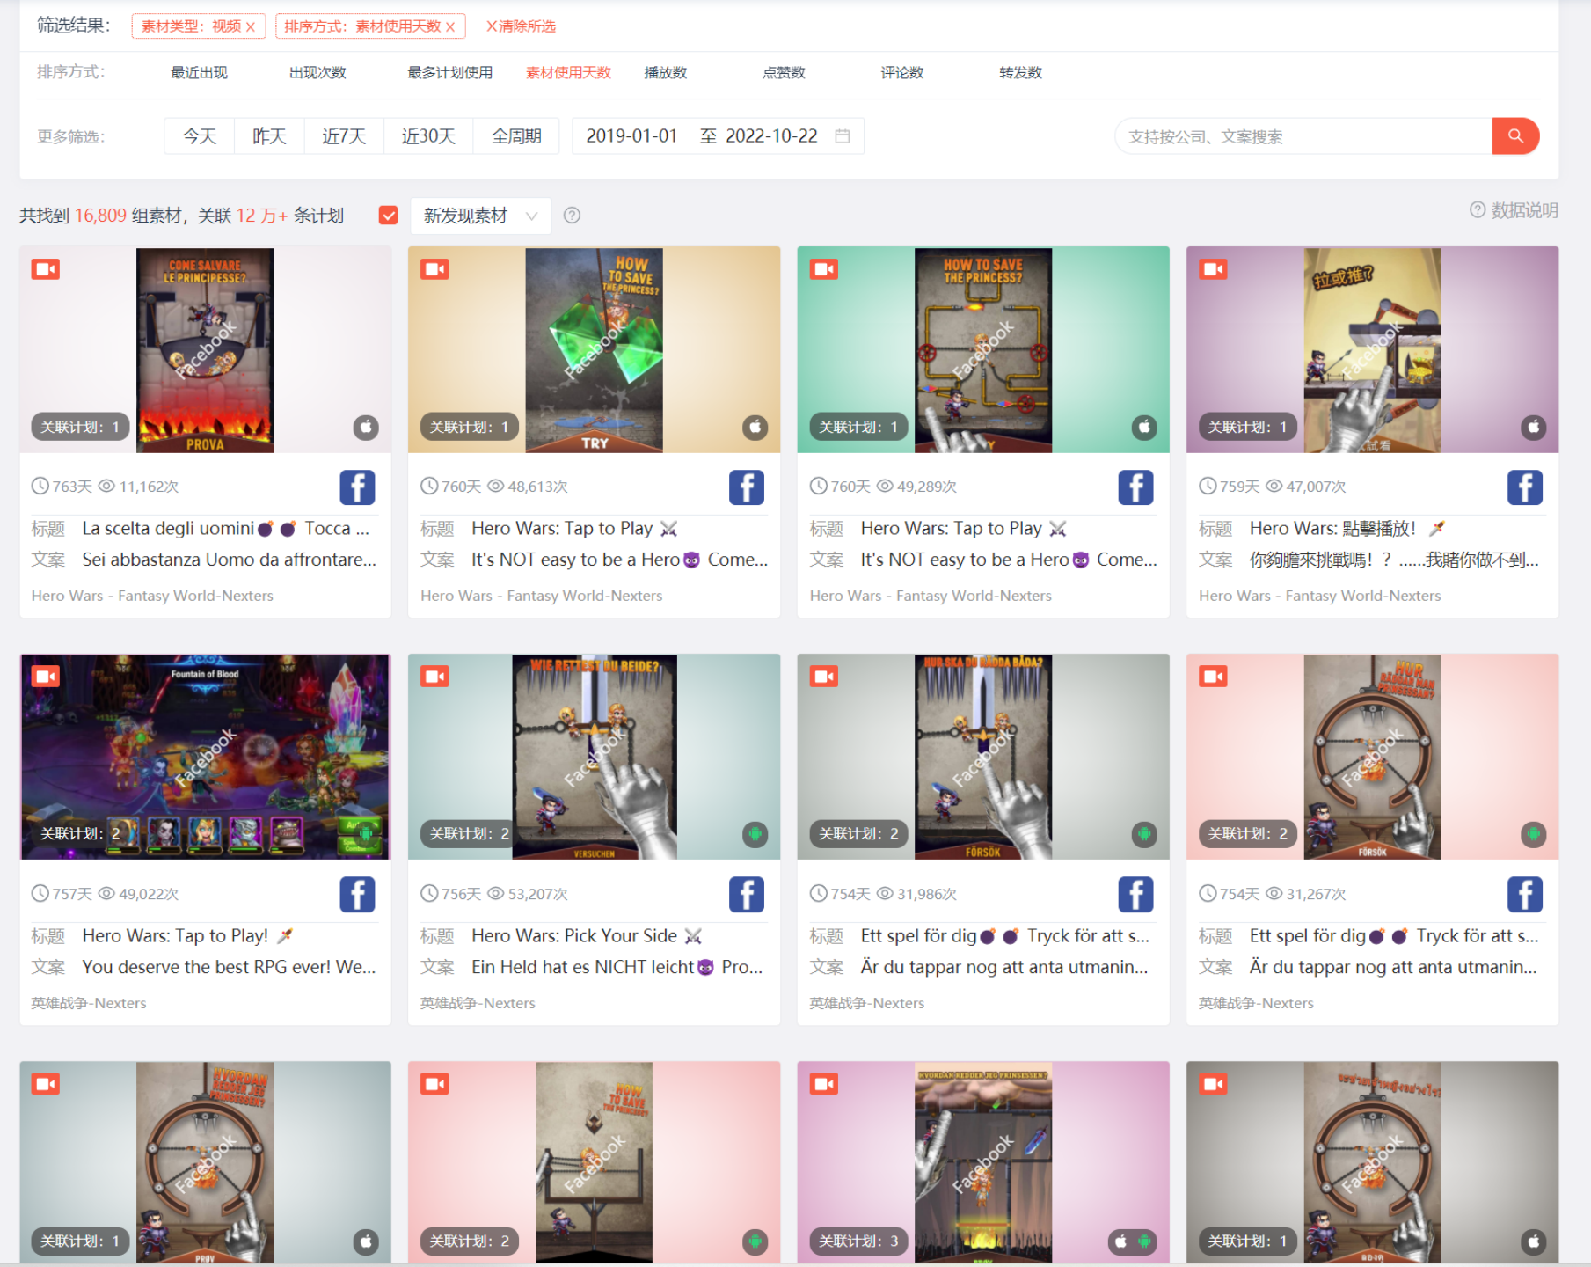Open the COME SALVARE LE PRINCIPESSE video thumbnail
This screenshot has height=1267, width=1591.
point(205,349)
